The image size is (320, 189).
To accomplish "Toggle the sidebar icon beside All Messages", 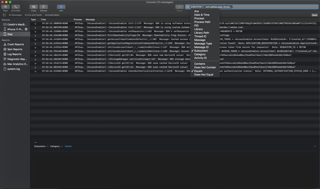I will [4, 15].
